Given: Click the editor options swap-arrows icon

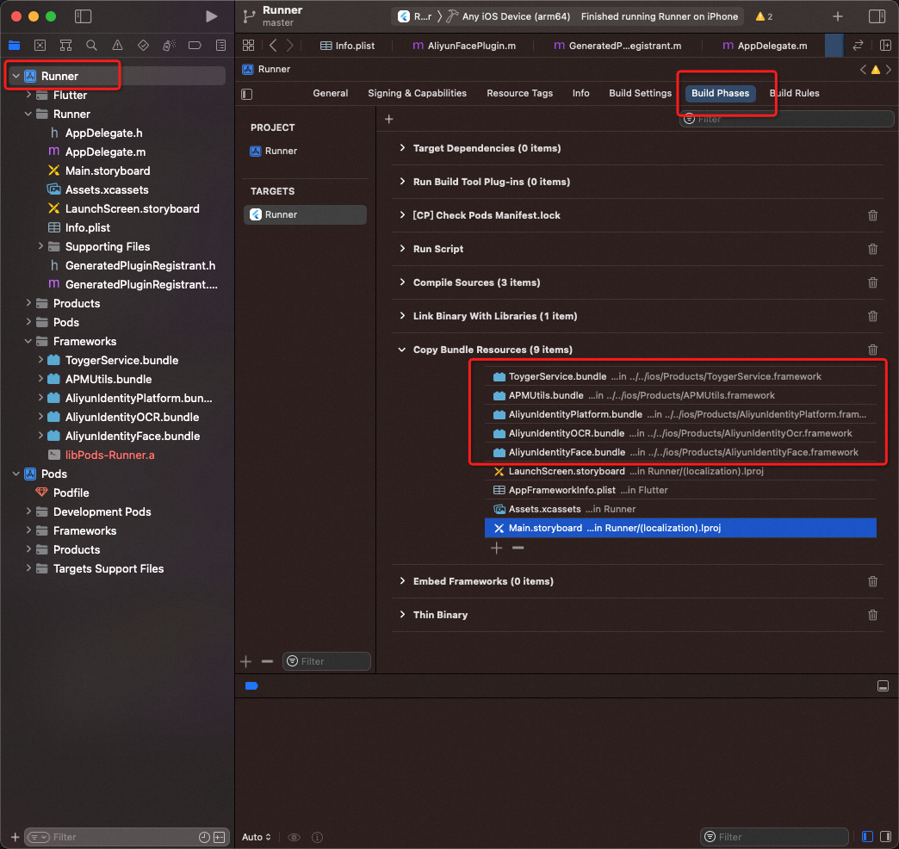Looking at the screenshot, I should 859,46.
